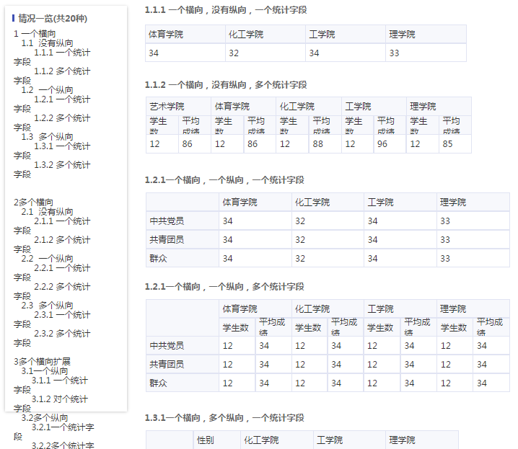518x449 pixels.
Task: Open 1.2.2 多个统计字段 from the outline
Action: pos(62,118)
